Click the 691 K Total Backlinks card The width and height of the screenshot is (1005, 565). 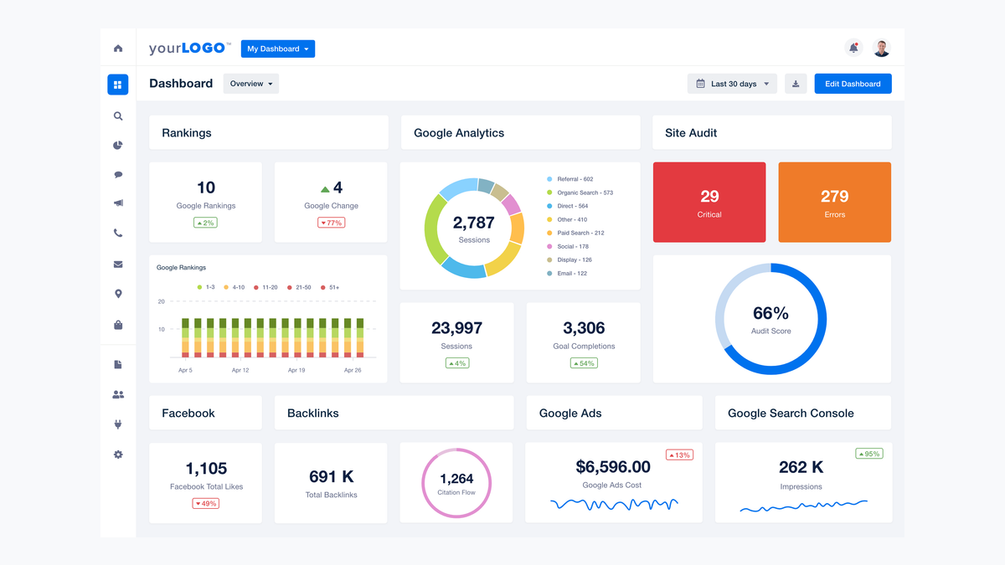coord(331,483)
